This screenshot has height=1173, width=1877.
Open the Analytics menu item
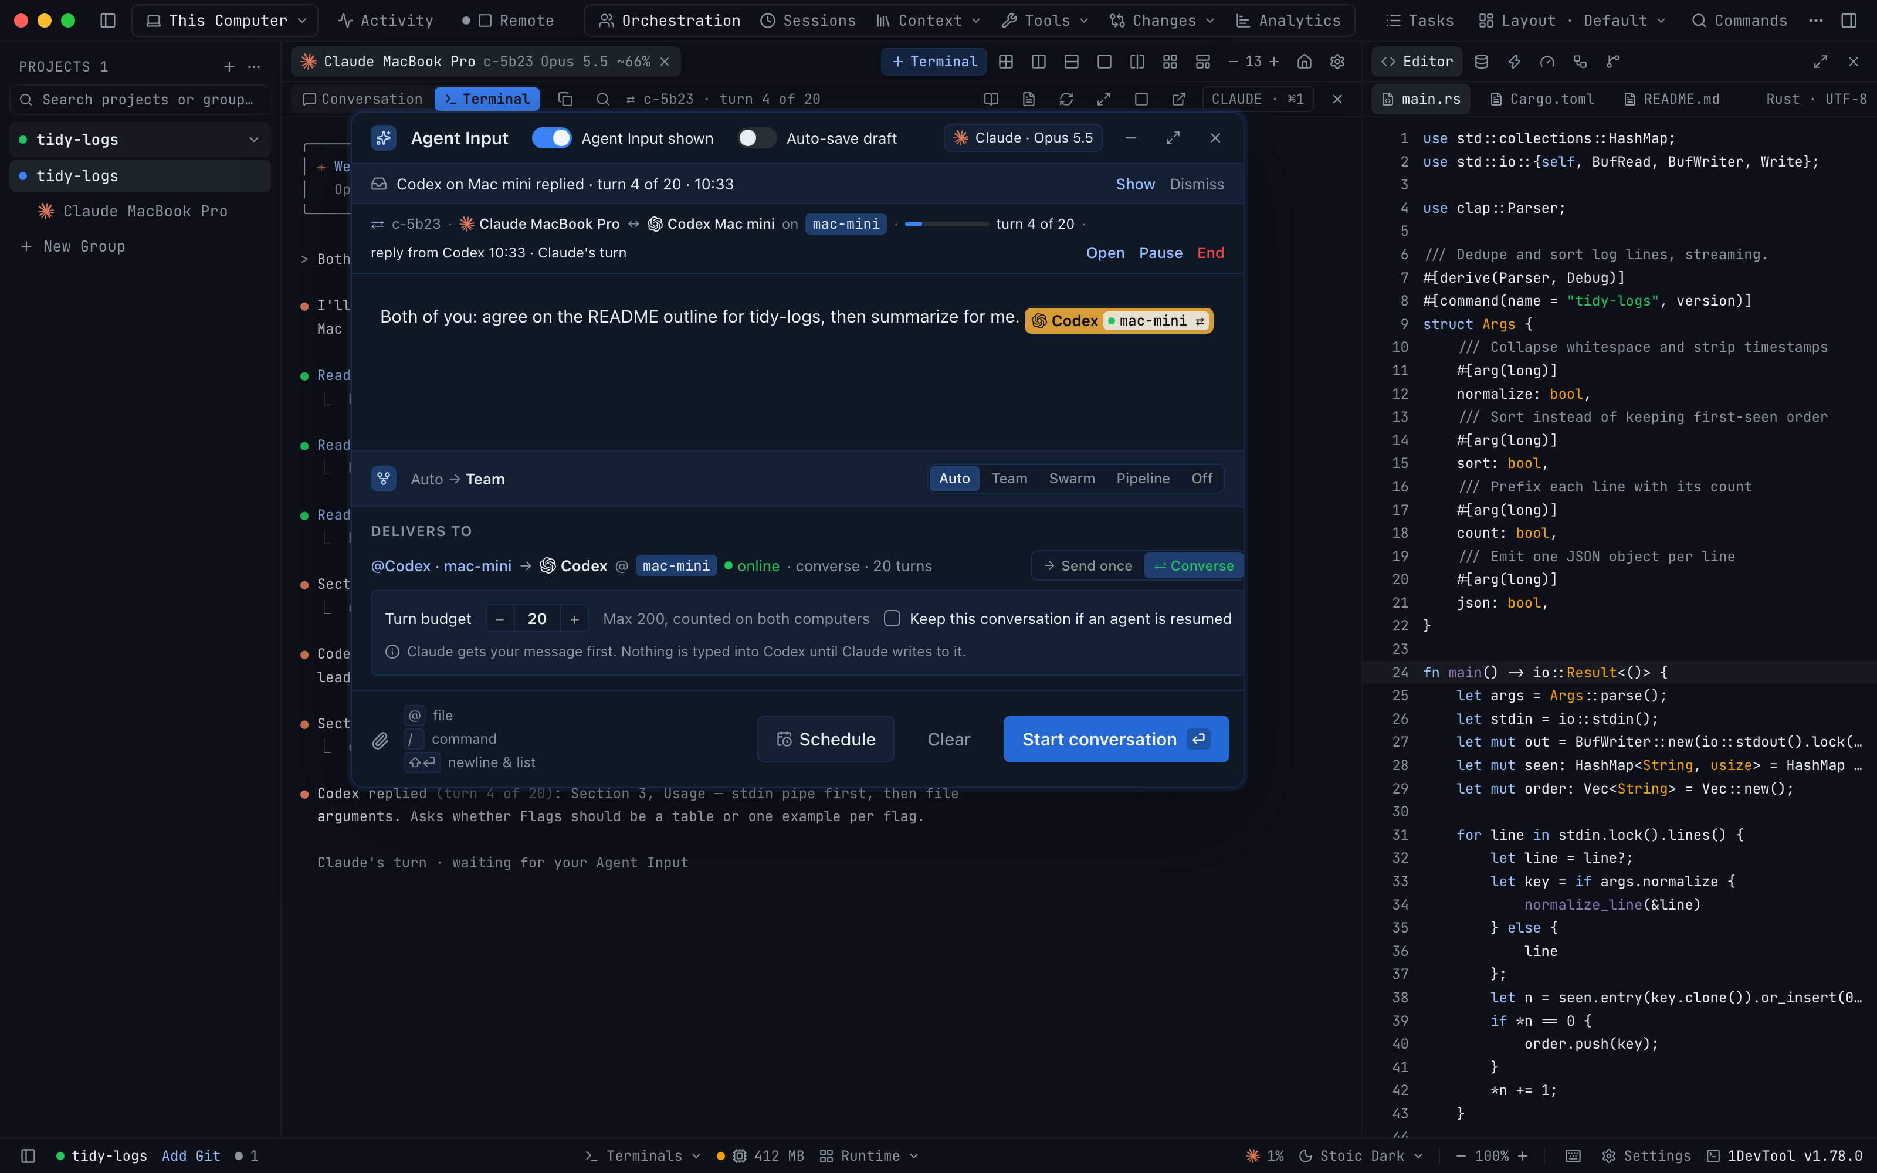pos(1288,20)
